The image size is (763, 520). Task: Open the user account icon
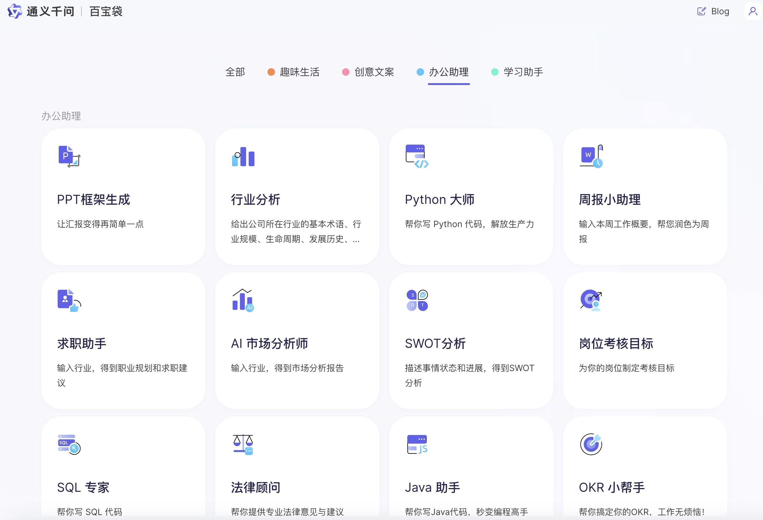(x=752, y=11)
